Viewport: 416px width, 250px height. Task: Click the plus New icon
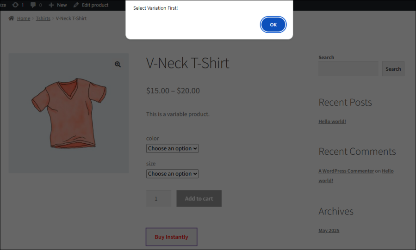coord(51,5)
